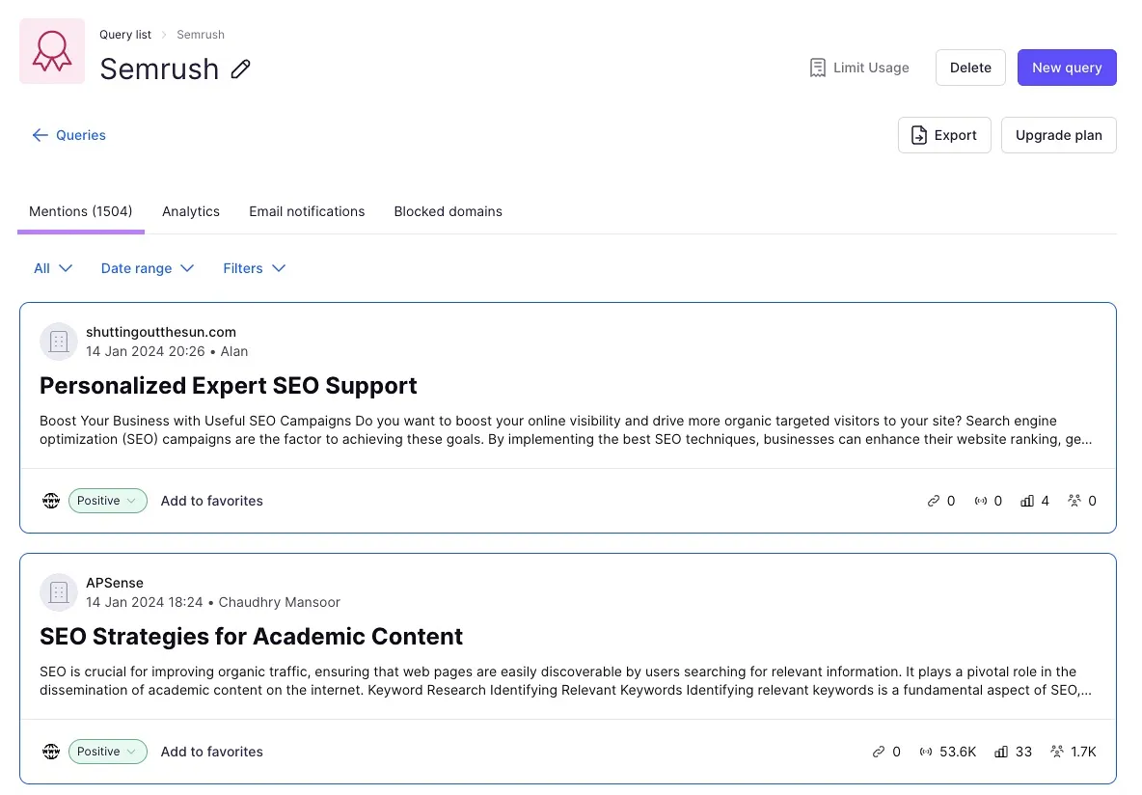Switch to the Analytics tab

point(191,211)
